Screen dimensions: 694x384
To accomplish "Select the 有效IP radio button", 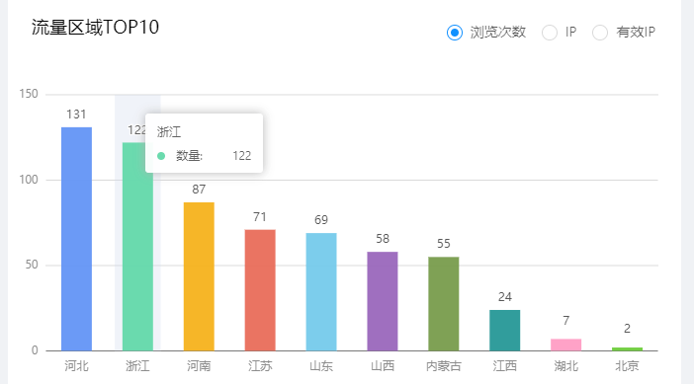I will click(600, 33).
